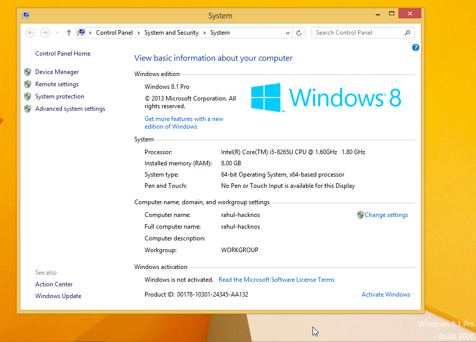
Task: Close the System window
Action: (x=410, y=13)
